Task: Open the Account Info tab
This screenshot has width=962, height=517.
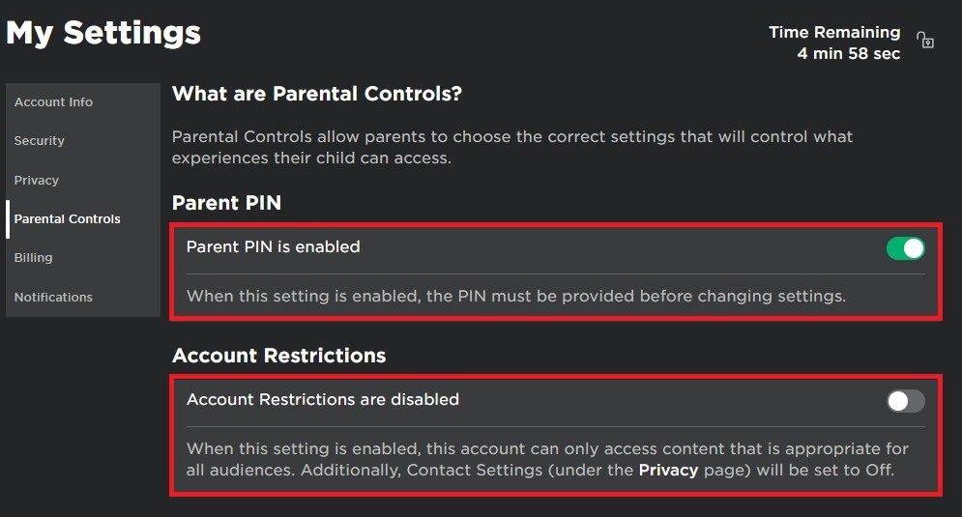Action: tap(54, 102)
